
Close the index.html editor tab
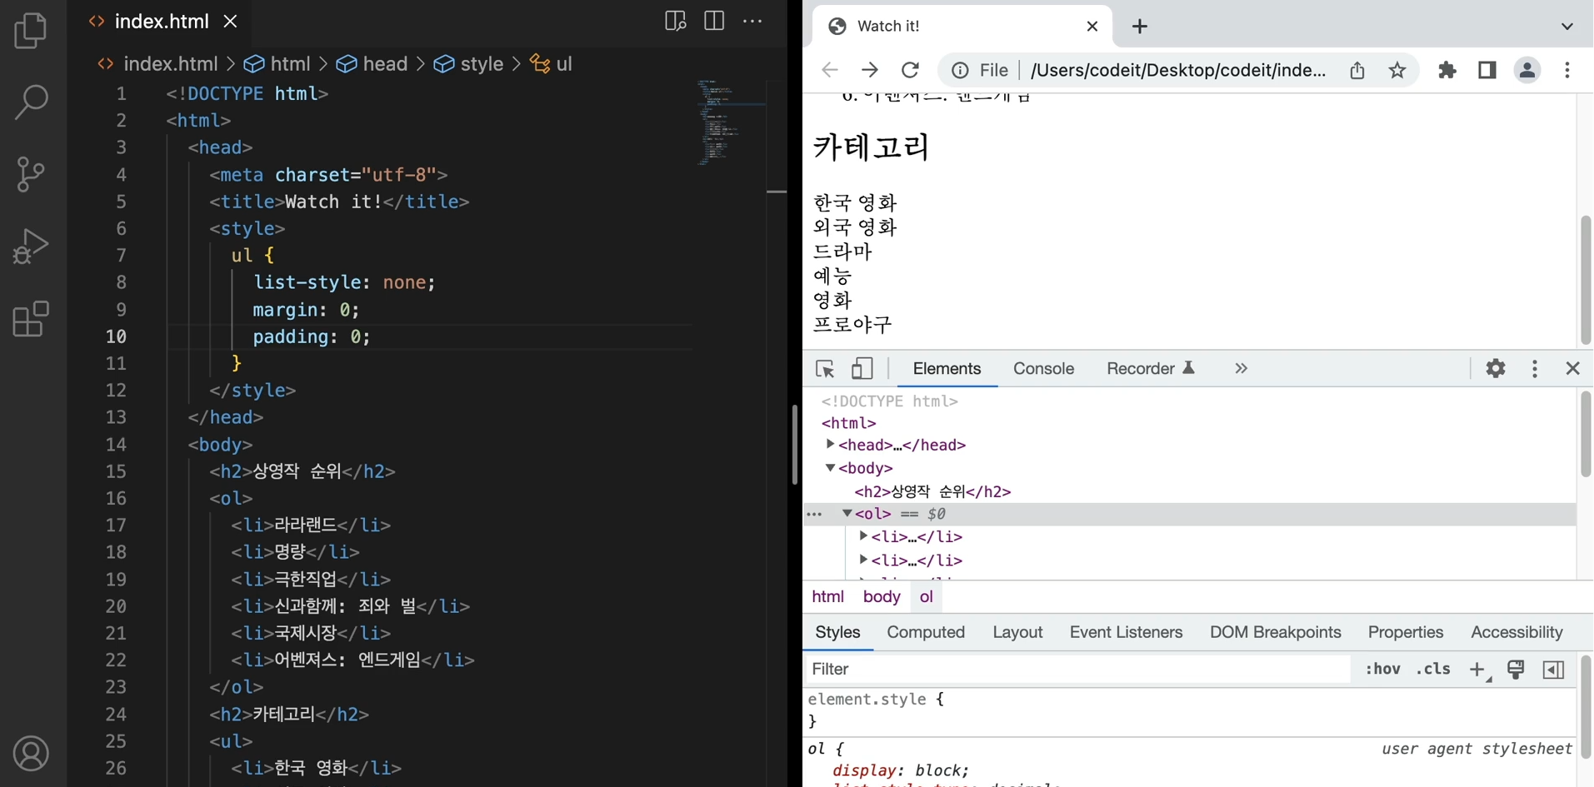(231, 22)
